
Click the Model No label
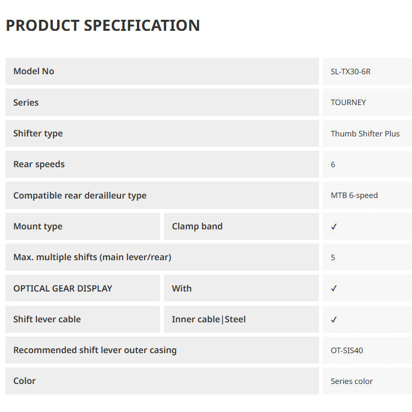(34, 72)
